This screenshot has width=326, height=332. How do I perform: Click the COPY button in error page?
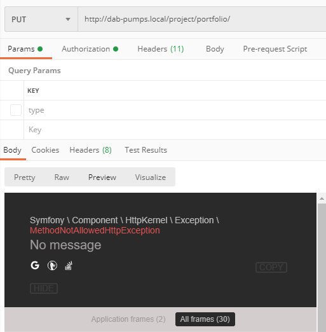pos(271,267)
